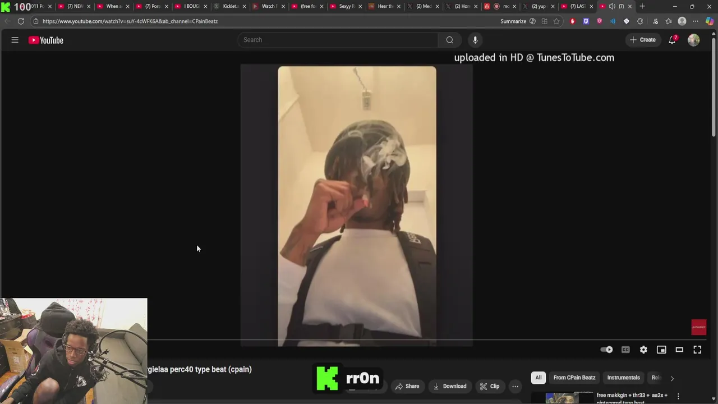Toggle the autoplay switch in the player
The image size is (718, 404).
click(606, 350)
